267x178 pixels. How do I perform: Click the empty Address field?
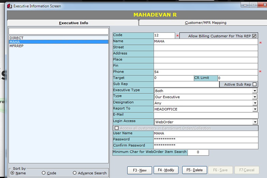click(x=206, y=54)
